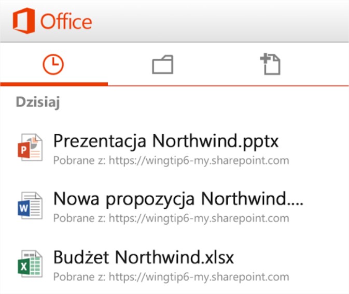349x294 pixels.
Task: Click the Office wordmark text in header
Action: coord(66,22)
